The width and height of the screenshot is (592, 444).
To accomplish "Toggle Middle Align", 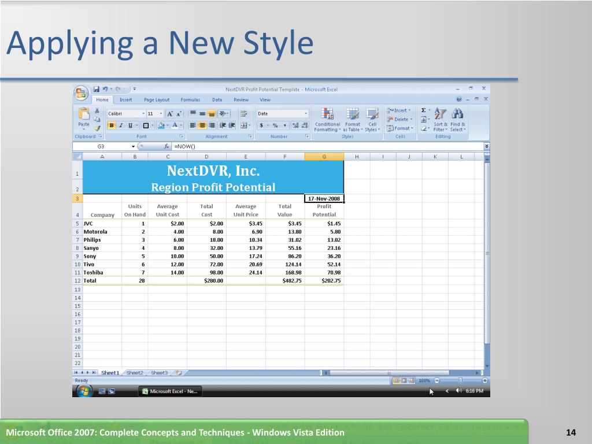I will 202,113.
